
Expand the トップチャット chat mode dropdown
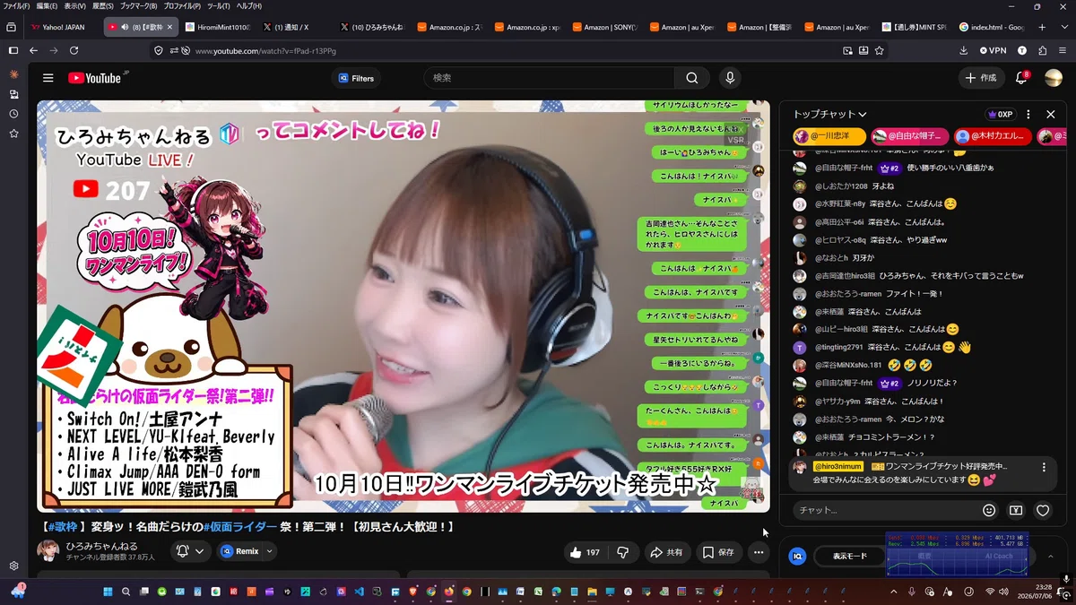(830, 114)
